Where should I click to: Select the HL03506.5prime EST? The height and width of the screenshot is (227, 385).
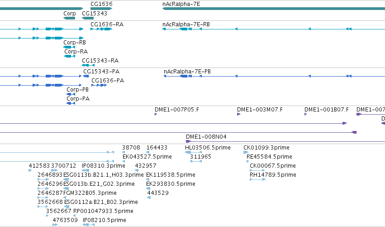(x=194, y=152)
